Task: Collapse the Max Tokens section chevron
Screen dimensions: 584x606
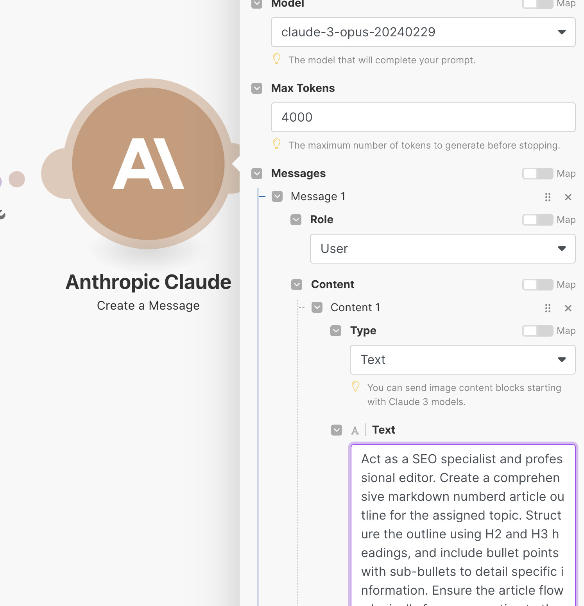Action: coord(257,88)
